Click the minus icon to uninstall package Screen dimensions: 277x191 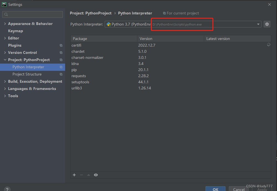pos(81,175)
